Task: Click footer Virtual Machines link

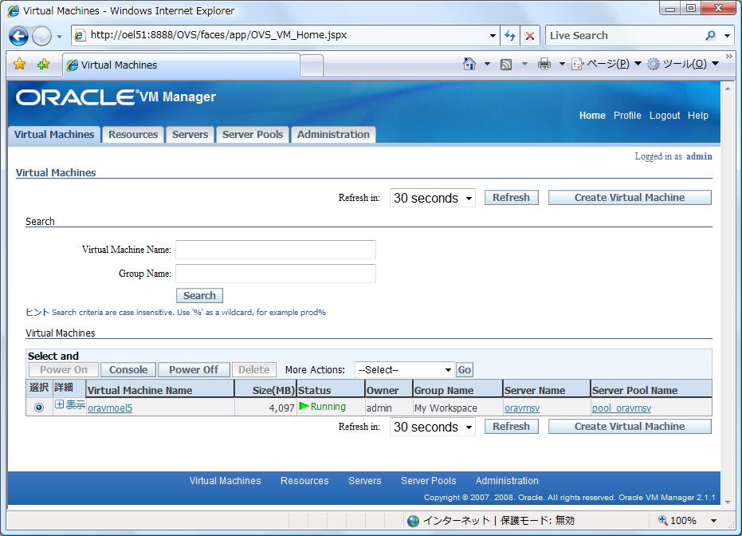Action: 226,481
